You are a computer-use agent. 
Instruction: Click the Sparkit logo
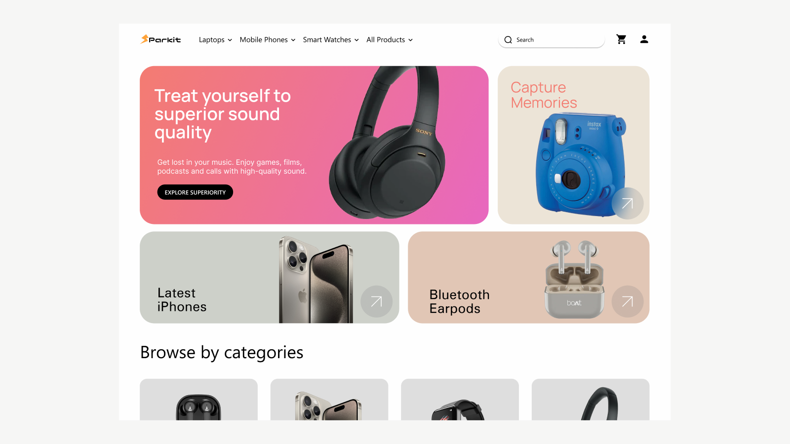[x=160, y=39]
